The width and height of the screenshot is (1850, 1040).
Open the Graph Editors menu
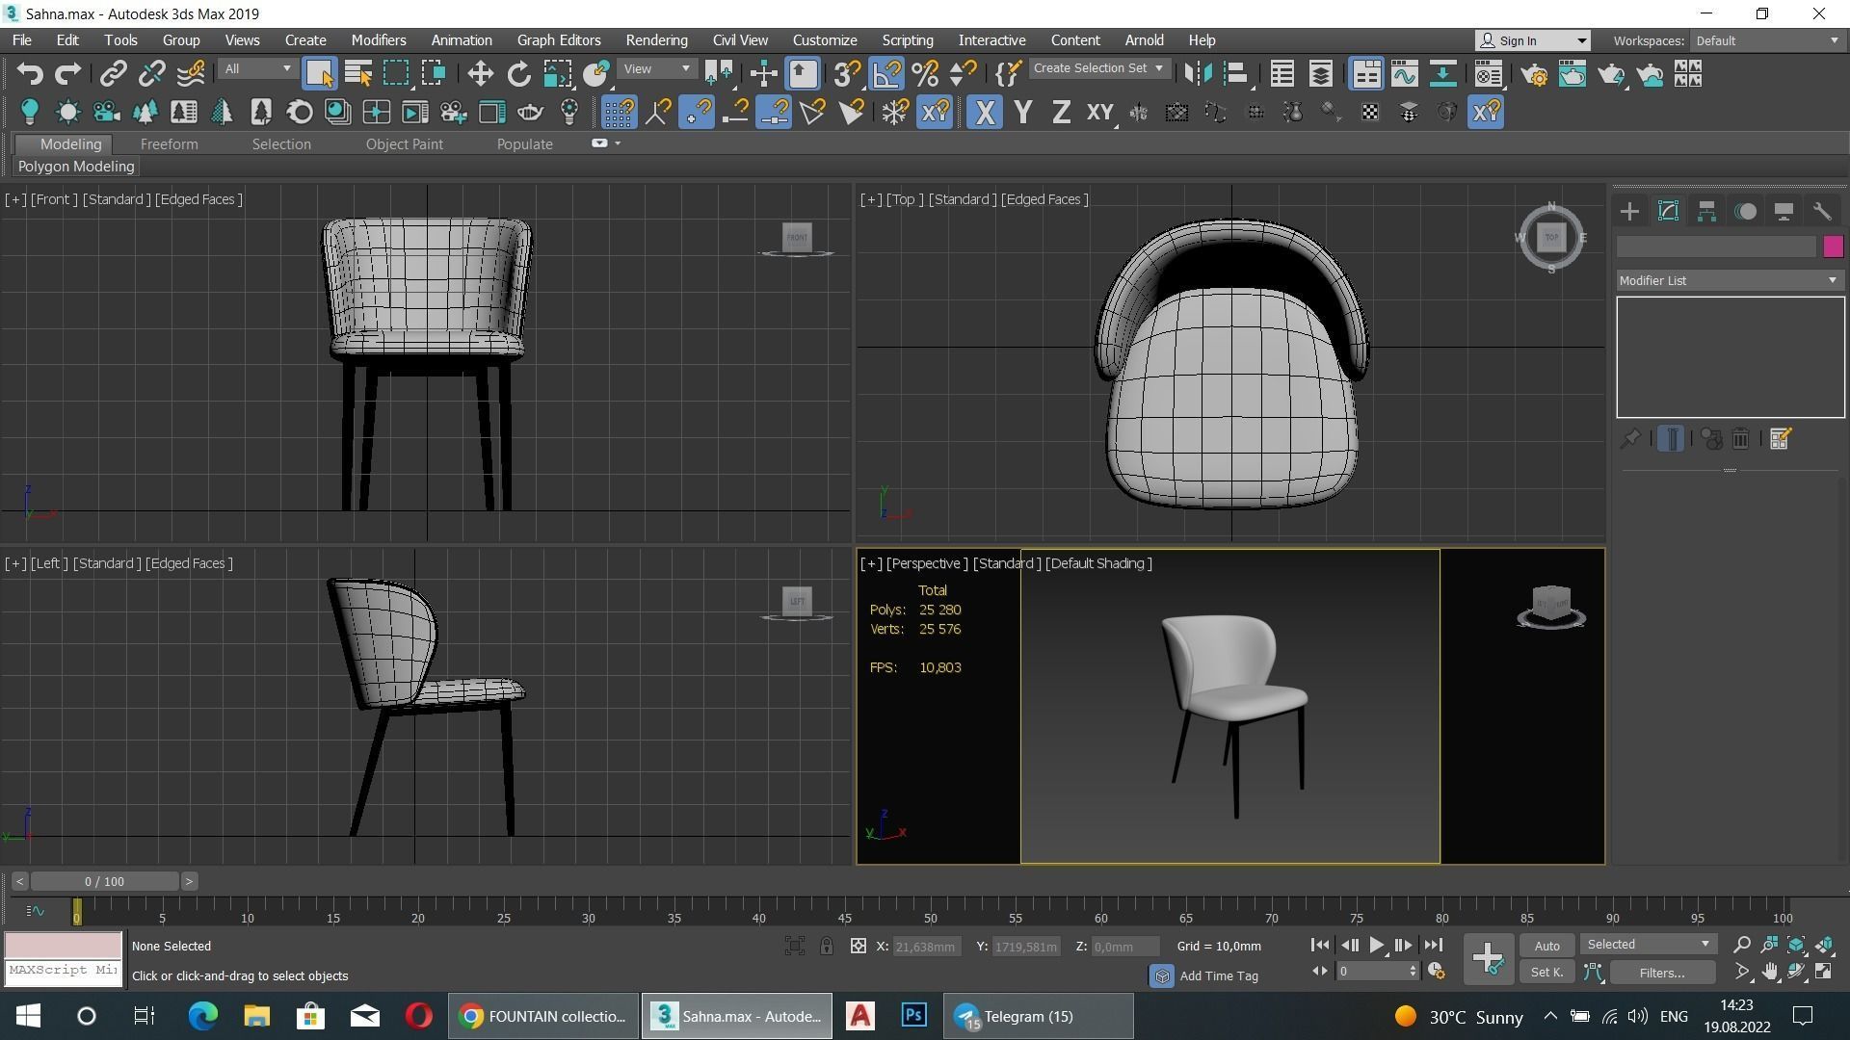coord(558,40)
